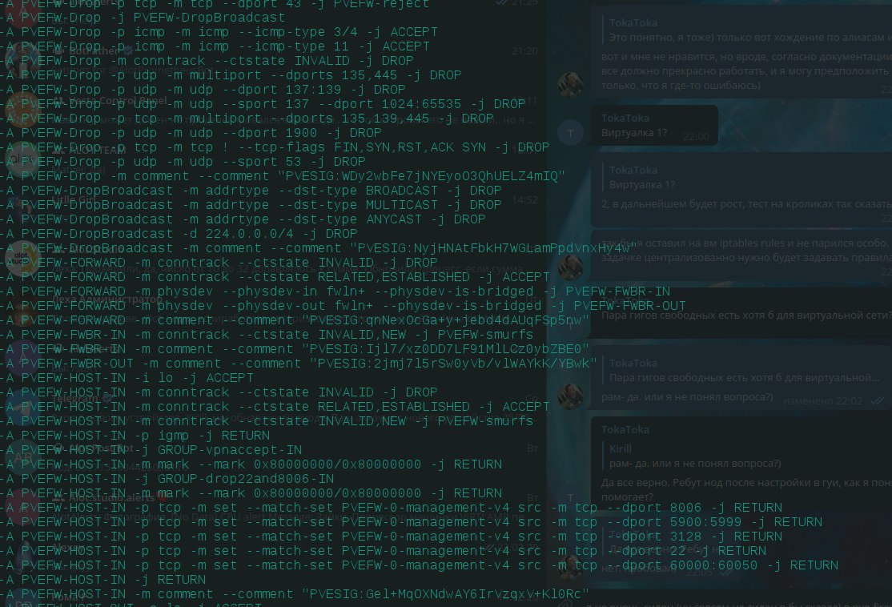892x607 pixels.
Task: Click the terminal line with '--dport 5900:5999 -j RETURN'
Action: point(411,522)
